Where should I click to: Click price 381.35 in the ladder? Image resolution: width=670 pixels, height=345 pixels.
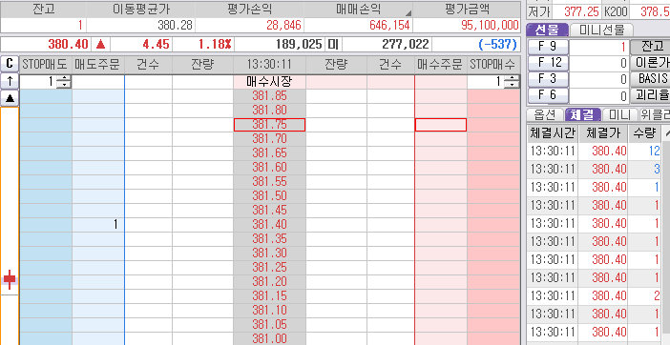[x=269, y=239]
